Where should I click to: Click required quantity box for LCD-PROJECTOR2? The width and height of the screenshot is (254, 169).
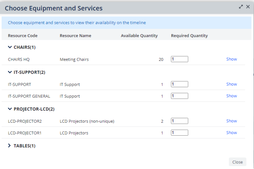179,121
